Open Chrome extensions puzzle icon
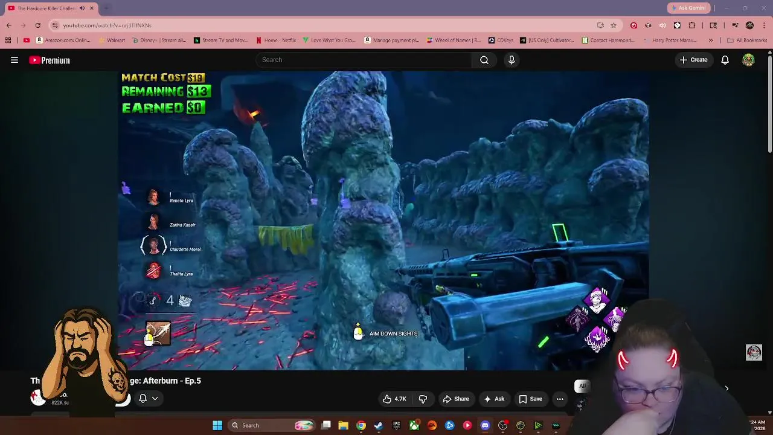Screen dimensions: 773x435 [x=692, y=25]
